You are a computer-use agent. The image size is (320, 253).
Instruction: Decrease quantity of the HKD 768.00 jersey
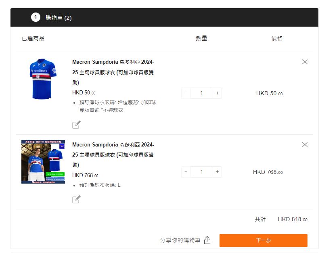pos(186,172)
